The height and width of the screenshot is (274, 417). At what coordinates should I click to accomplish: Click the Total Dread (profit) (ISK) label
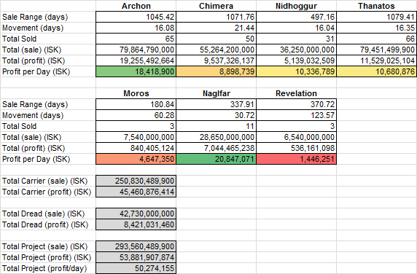(x=45, y=225)
